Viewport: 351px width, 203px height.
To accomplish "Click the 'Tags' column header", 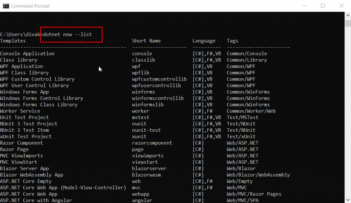I will [x=232, y=41].
